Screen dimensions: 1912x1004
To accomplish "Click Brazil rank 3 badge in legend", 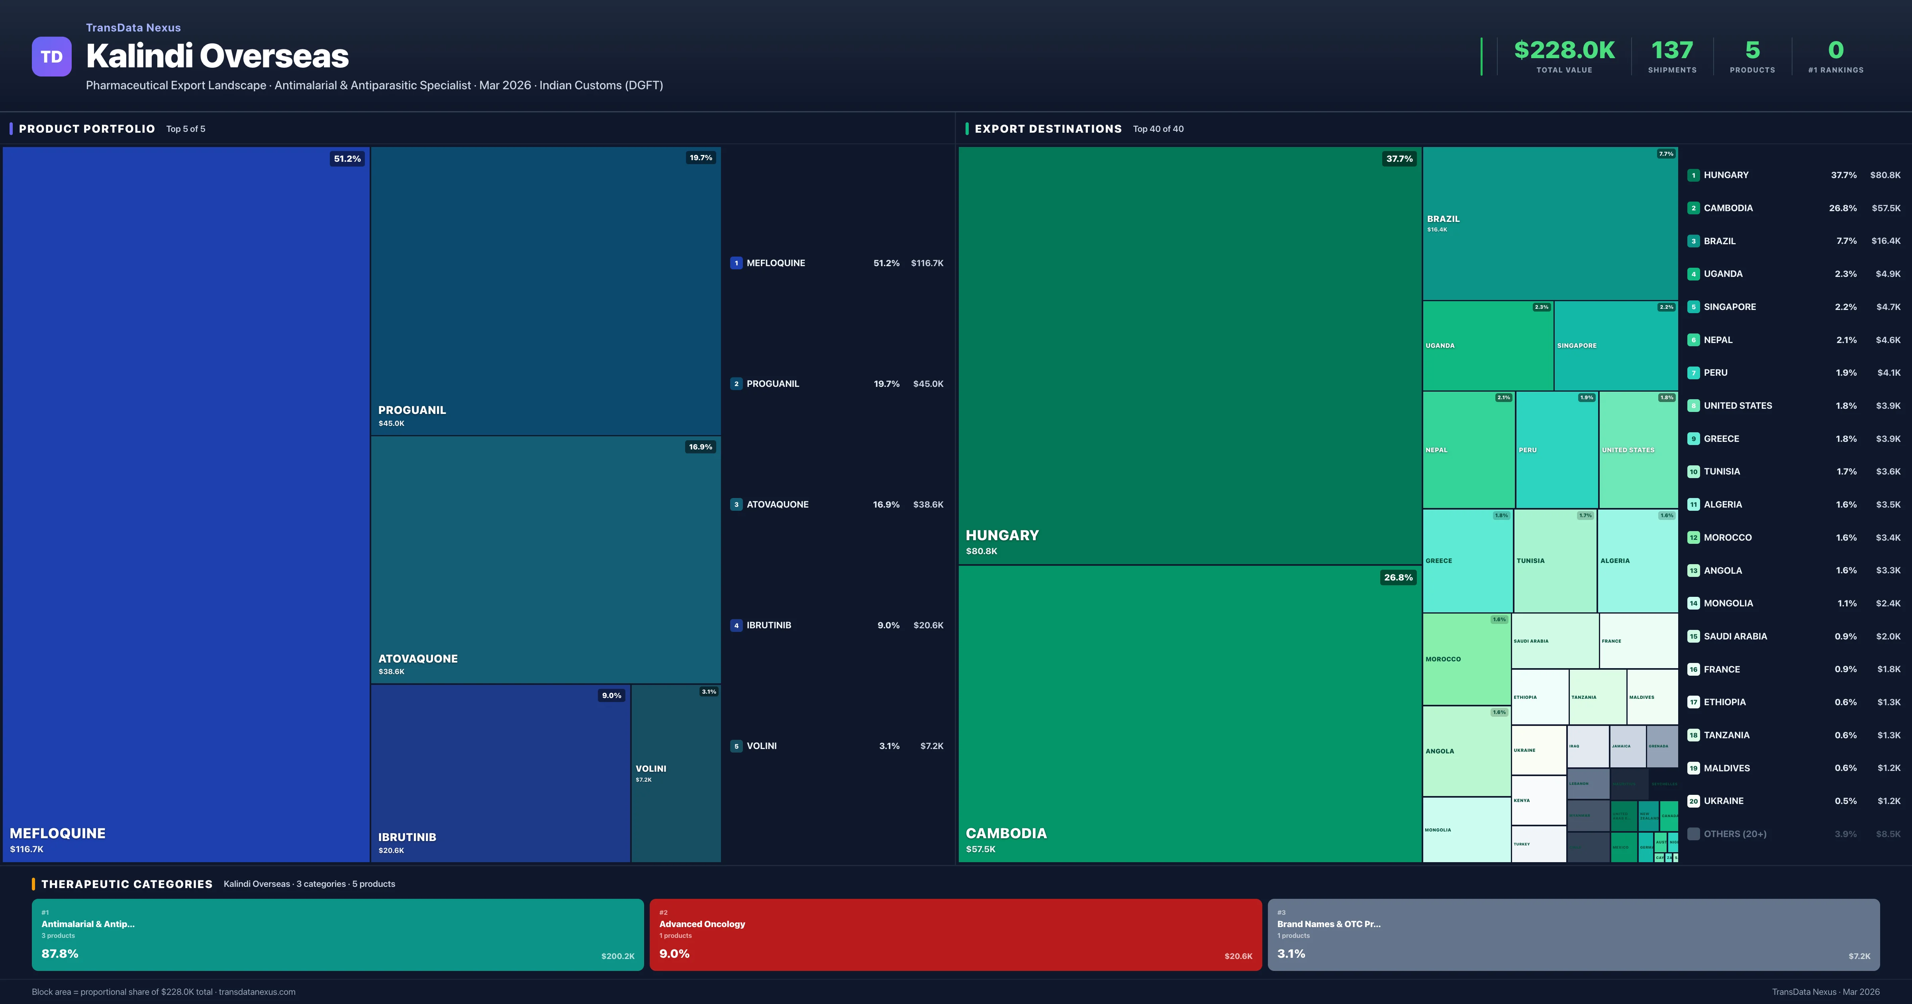I will tap(1693, 241).
